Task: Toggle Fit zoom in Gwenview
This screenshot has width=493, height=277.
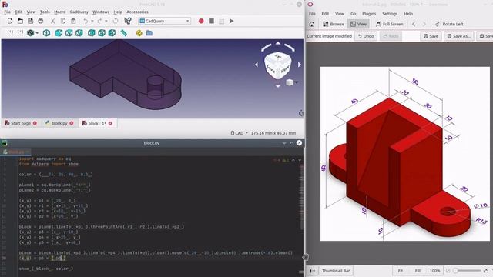Action: pyautogui.click(x=401, y=271)
